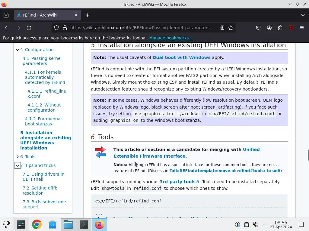Jump to 6 Tools in contents
The height and width of the screenshot is (231, 309).
tap(28, 157)
